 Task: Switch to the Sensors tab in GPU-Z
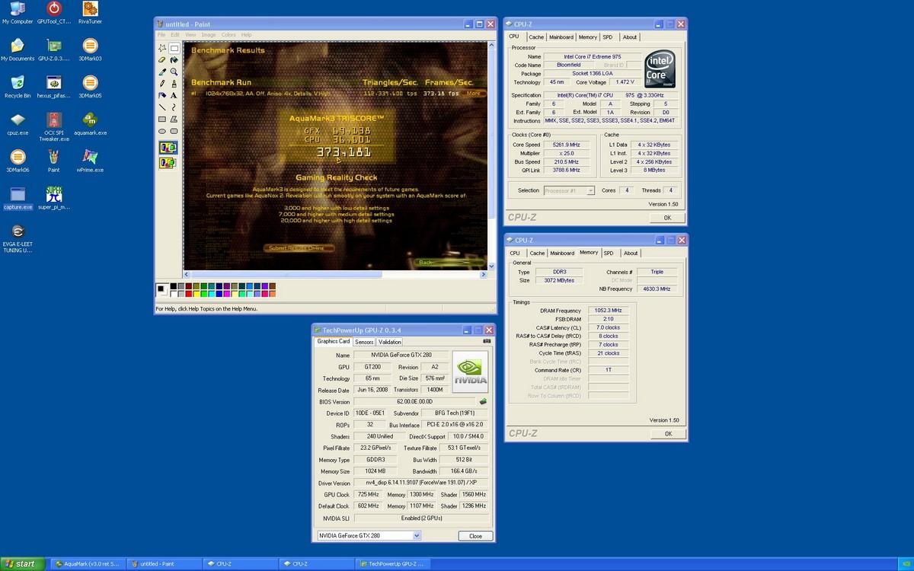364,342
